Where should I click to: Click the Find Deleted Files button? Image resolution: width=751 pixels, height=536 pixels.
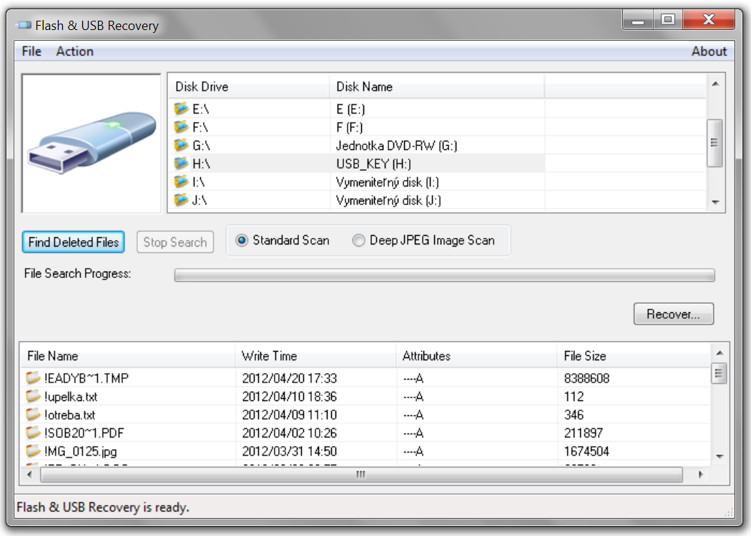[x=72, y=242]
